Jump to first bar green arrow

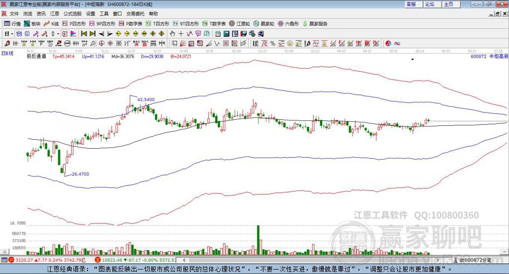coord(84,34)
